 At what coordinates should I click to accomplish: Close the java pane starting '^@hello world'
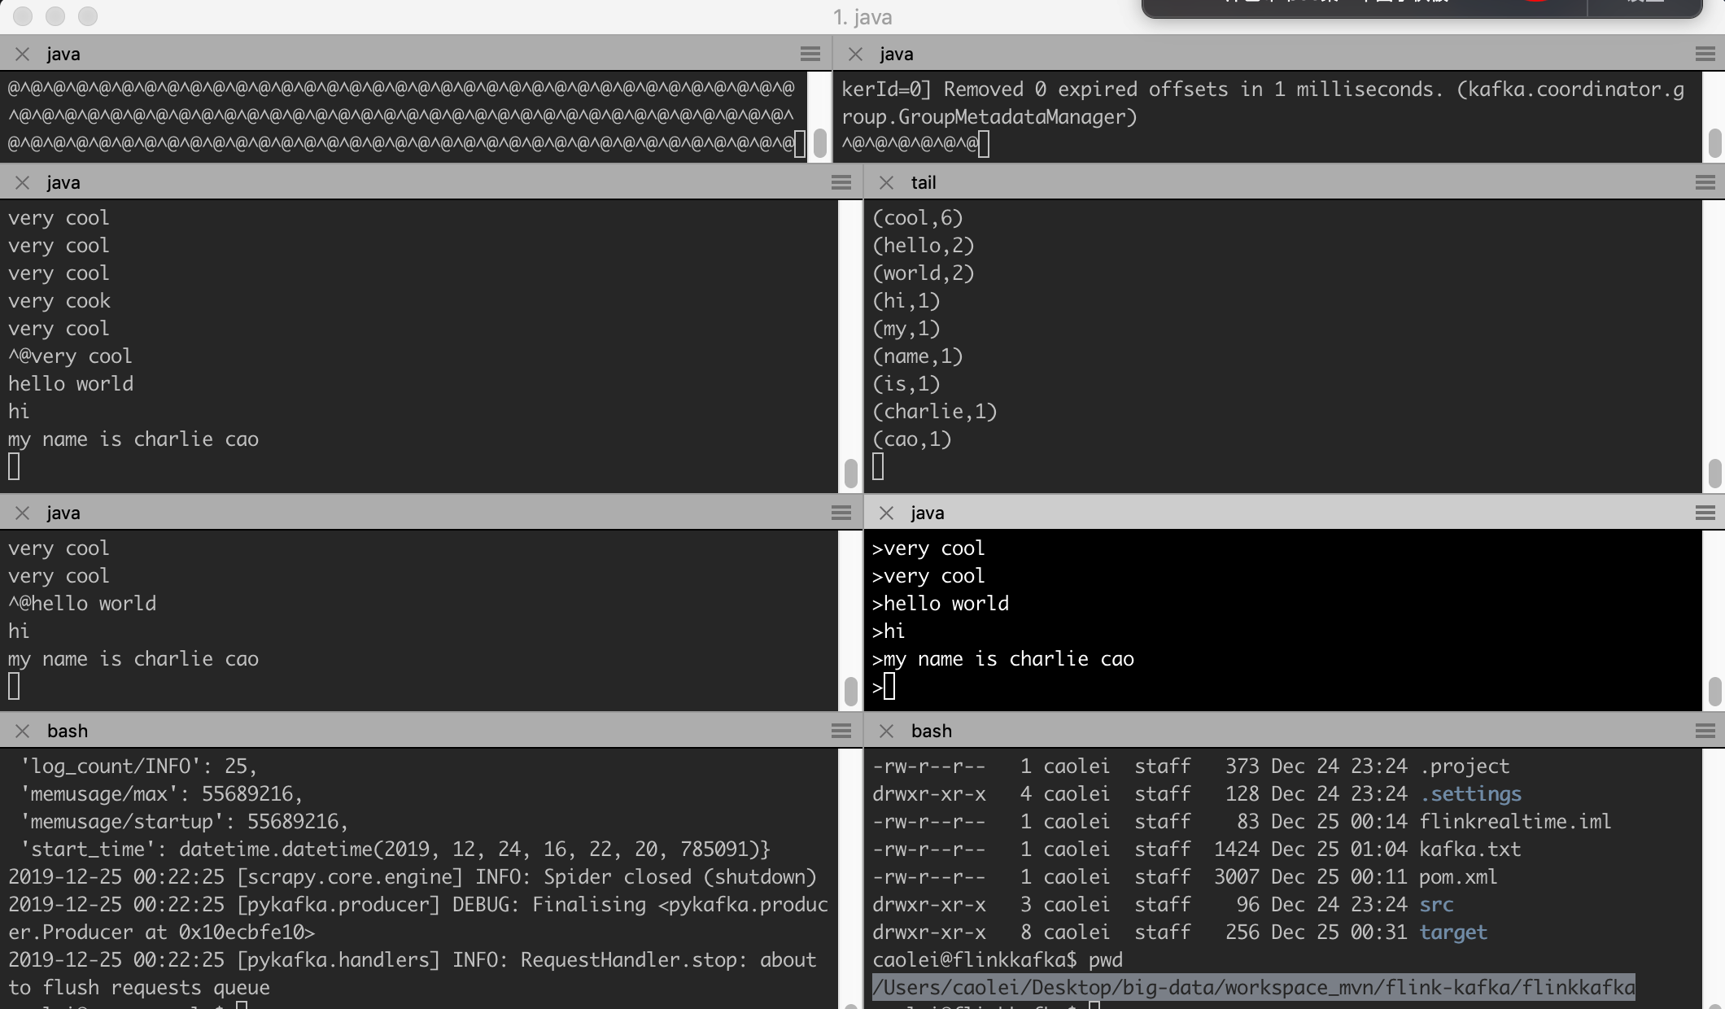tap(22, 513)
